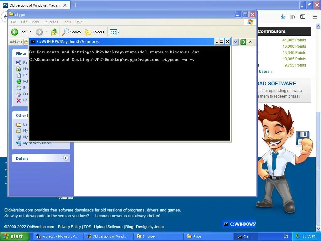
Task: Open the Blog footer link
Action: (x=129, y=227)
